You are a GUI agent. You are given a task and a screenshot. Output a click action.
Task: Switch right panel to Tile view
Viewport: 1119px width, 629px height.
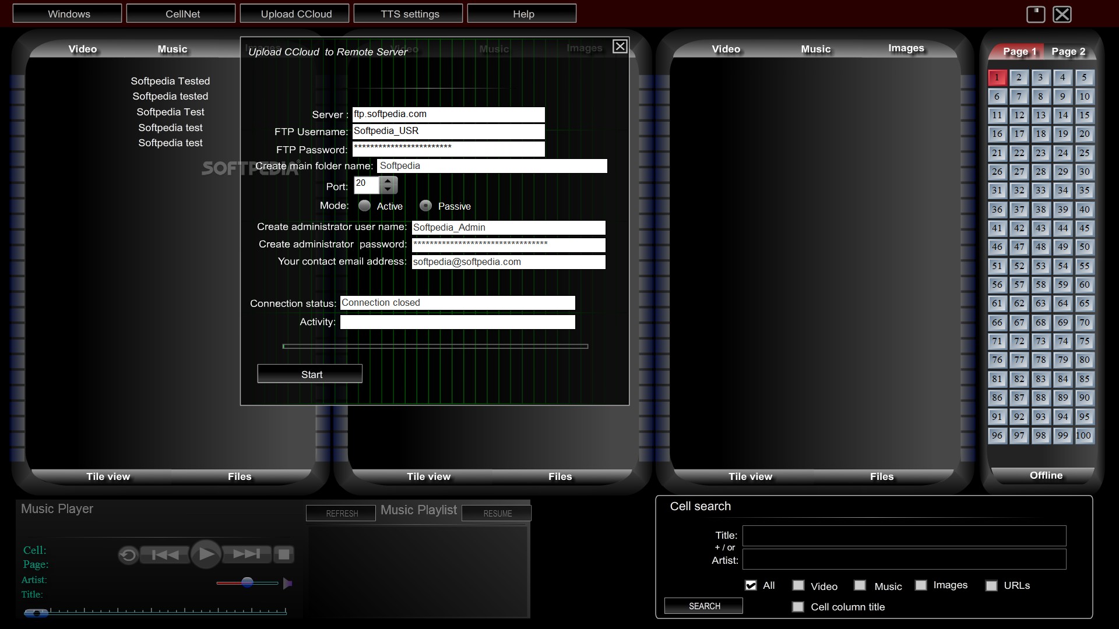pyautogui.click(x=751, y=476)
